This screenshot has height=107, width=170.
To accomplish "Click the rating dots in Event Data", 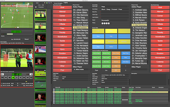I will click(x=106, y=23).
